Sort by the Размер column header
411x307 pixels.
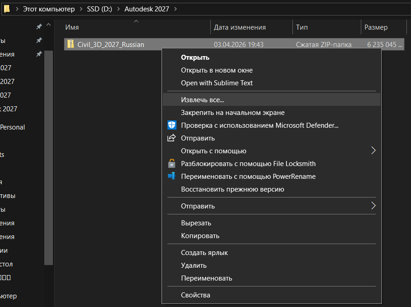376,27
